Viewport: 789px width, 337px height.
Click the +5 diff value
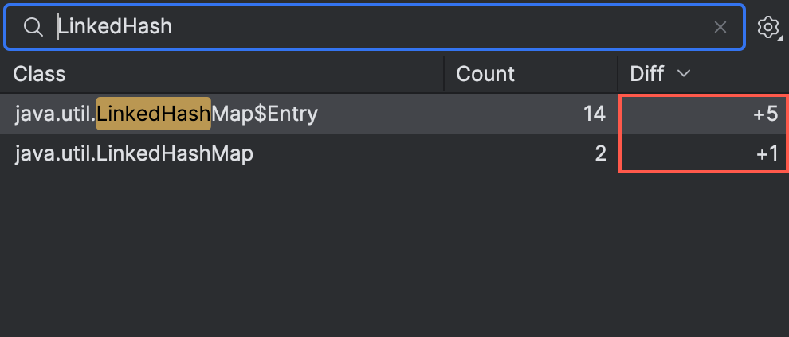click(765, 114)
